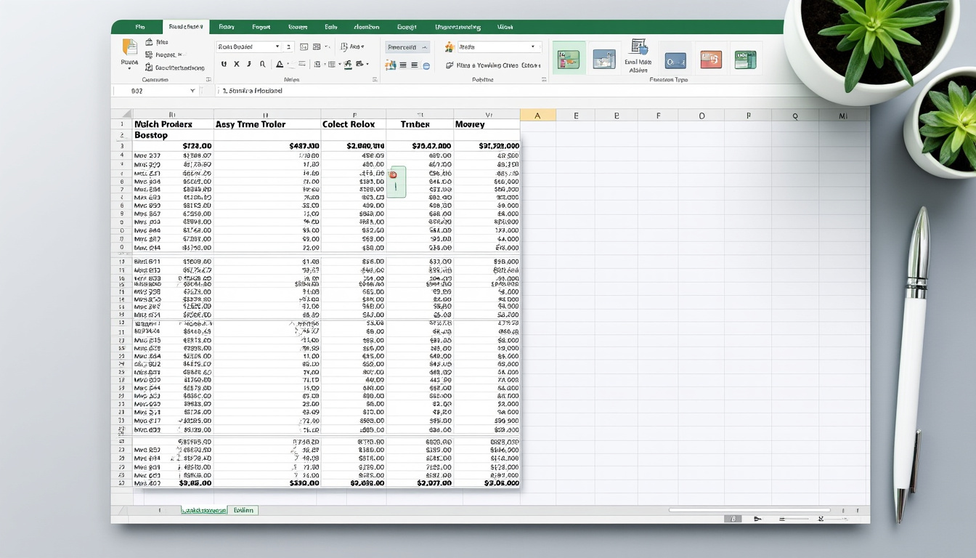Image resolution: width=976 pixels, height=558 pixels.
Task: Click the blue circle icon in alignment group
Action: pos(426,65)
